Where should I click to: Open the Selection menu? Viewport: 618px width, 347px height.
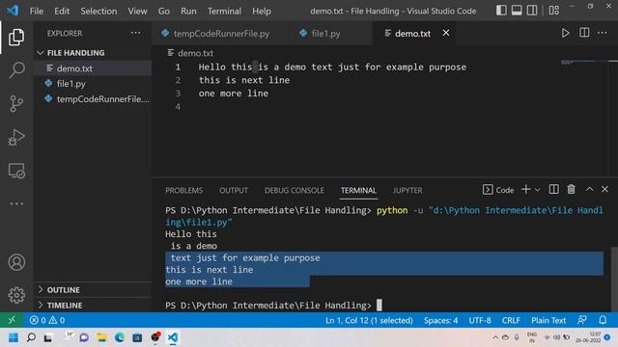pyautogui.click(x=98, y=11)
